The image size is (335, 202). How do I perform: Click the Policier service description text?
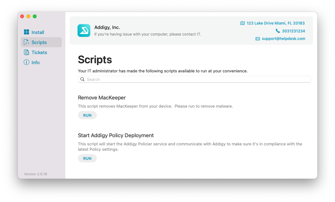pos(190,147)
